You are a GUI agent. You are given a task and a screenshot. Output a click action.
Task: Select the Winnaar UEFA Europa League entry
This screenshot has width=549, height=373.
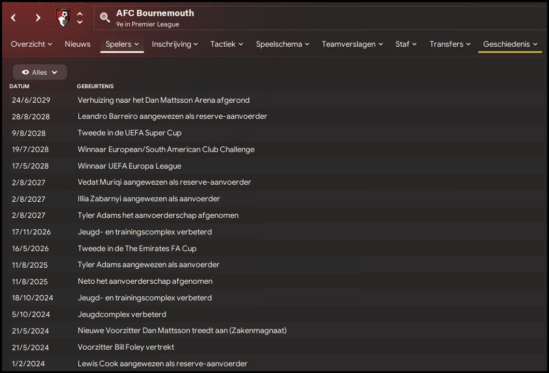(x=130, y=166)
